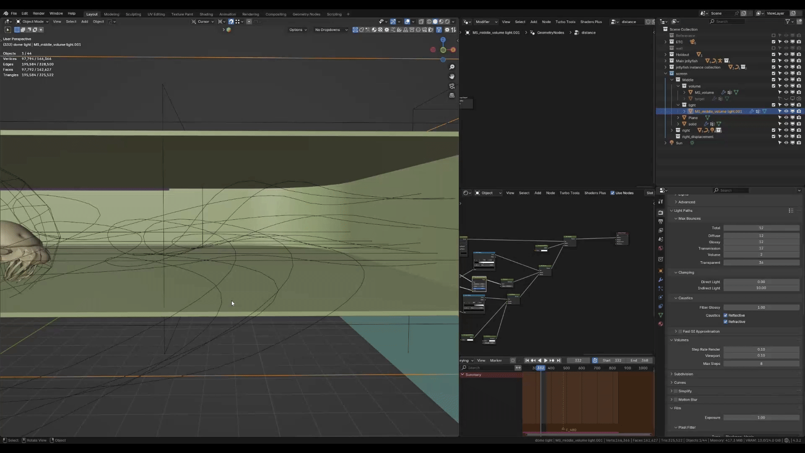Expand the Main jellyfish collection
Viewport: 805px width, 453px height.
(665, 61)
